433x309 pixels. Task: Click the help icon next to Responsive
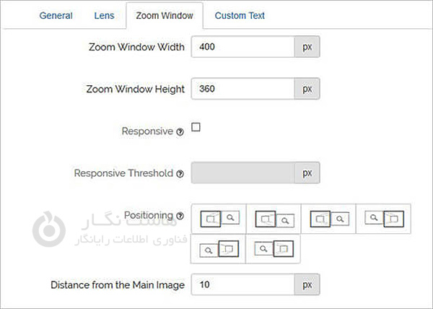180,132
